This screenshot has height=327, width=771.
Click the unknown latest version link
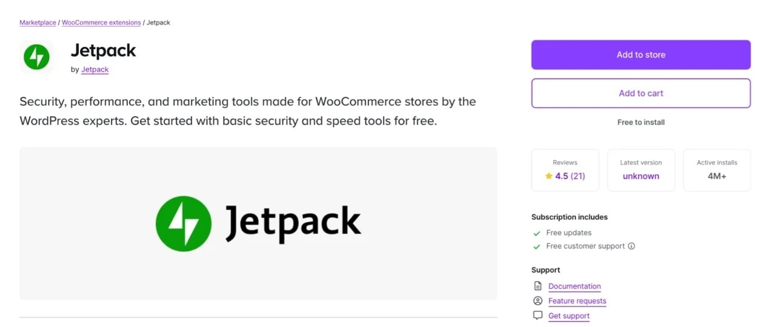[x=641, y=176]
